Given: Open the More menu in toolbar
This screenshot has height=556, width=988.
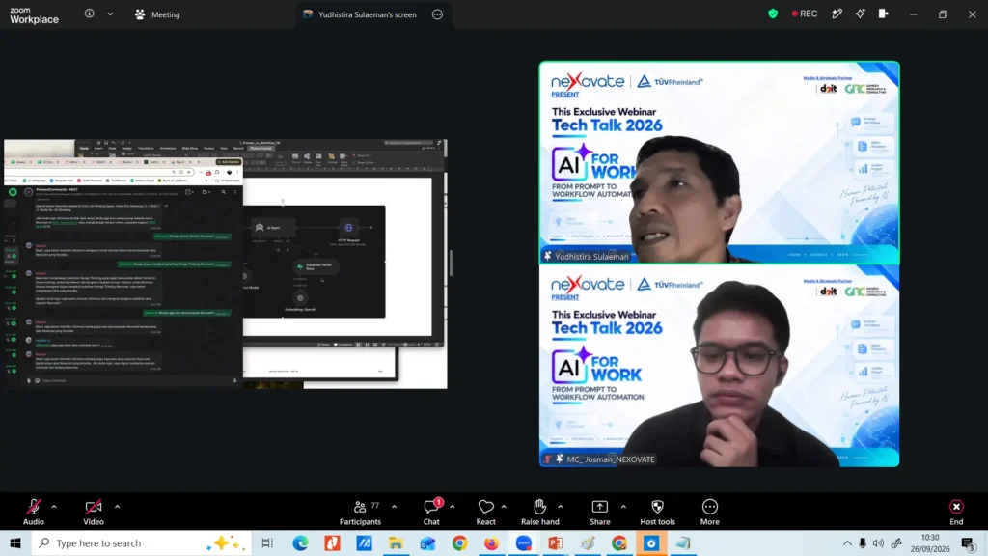Looking at the screenshot, I should 709,512.
